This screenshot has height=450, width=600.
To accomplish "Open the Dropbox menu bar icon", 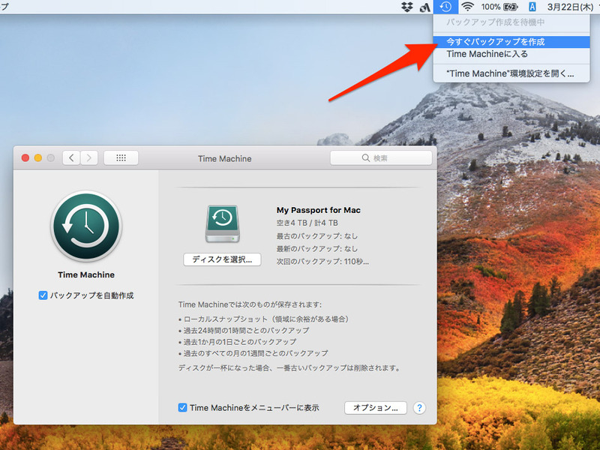I will tap(407, 7).
